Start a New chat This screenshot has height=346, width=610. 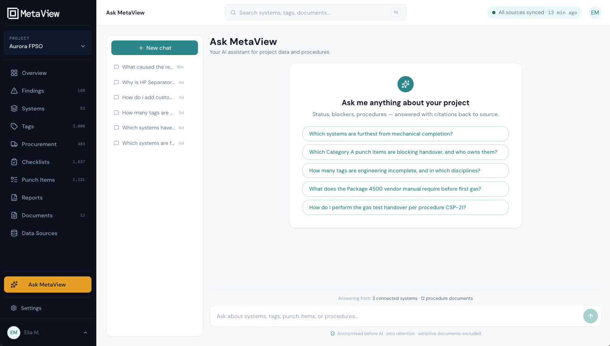(155, 48)
